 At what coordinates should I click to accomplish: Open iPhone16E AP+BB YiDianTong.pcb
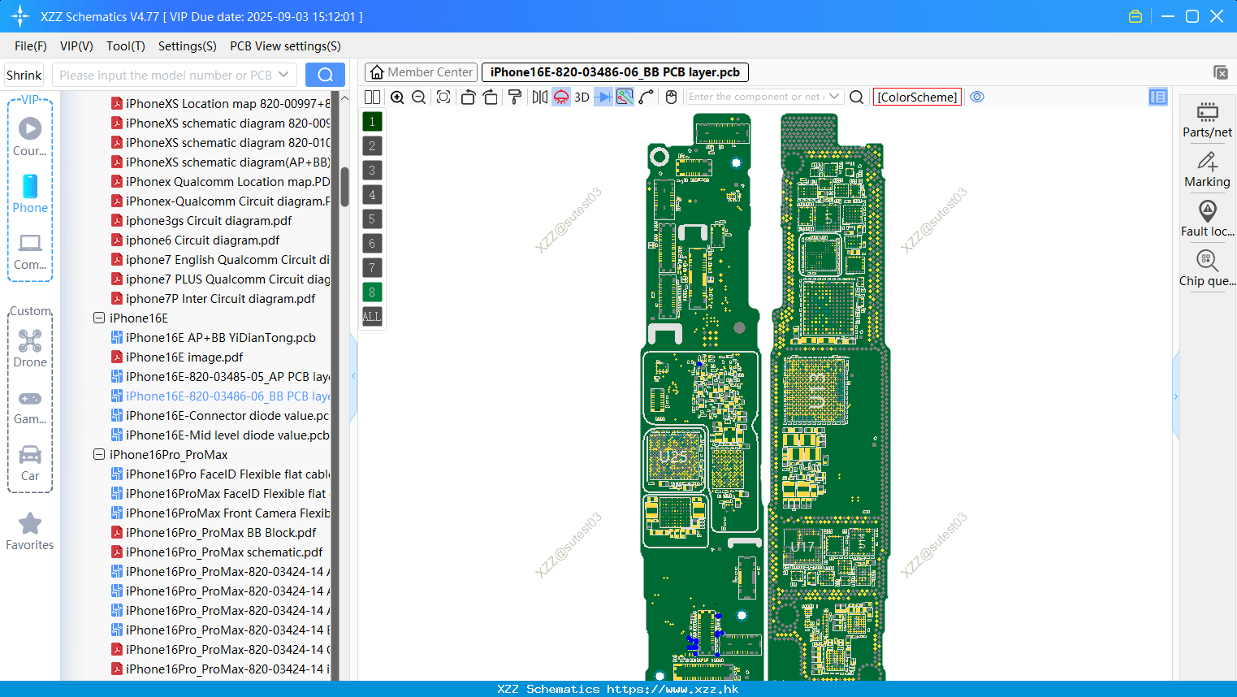pyautogui.click(x=220, y=338)
